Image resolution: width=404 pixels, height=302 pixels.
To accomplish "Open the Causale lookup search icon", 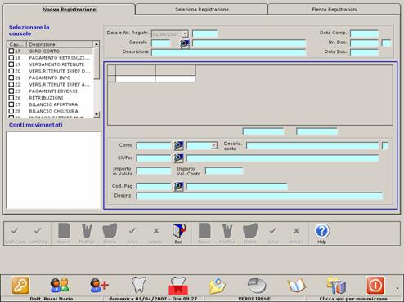I will 185,43.
